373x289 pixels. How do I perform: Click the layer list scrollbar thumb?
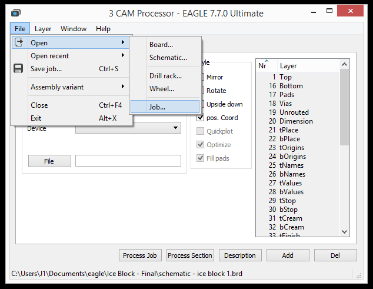344,107
